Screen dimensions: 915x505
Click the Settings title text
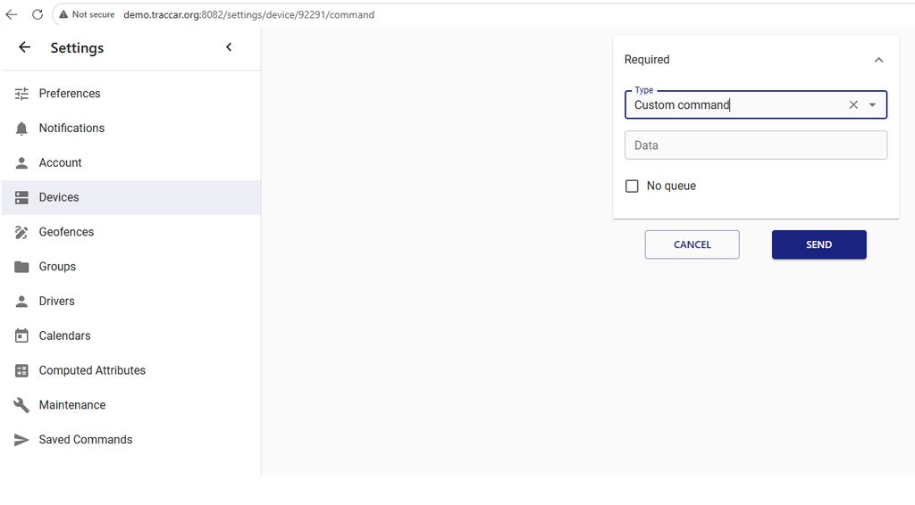(x=77, y=48)
